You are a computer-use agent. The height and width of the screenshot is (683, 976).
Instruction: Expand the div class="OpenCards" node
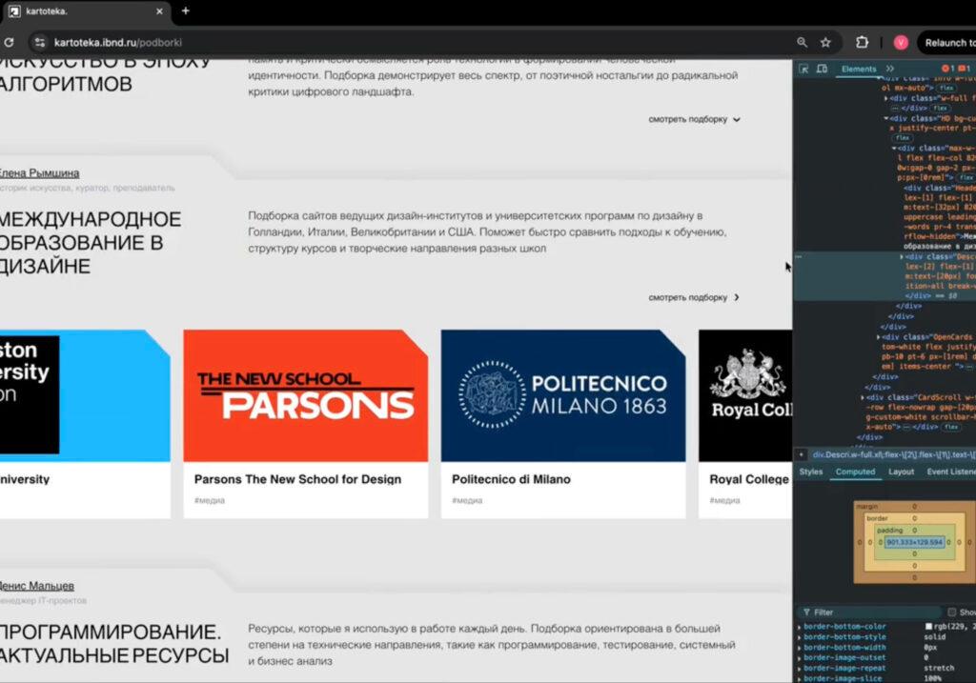click(x=878, y=337)
